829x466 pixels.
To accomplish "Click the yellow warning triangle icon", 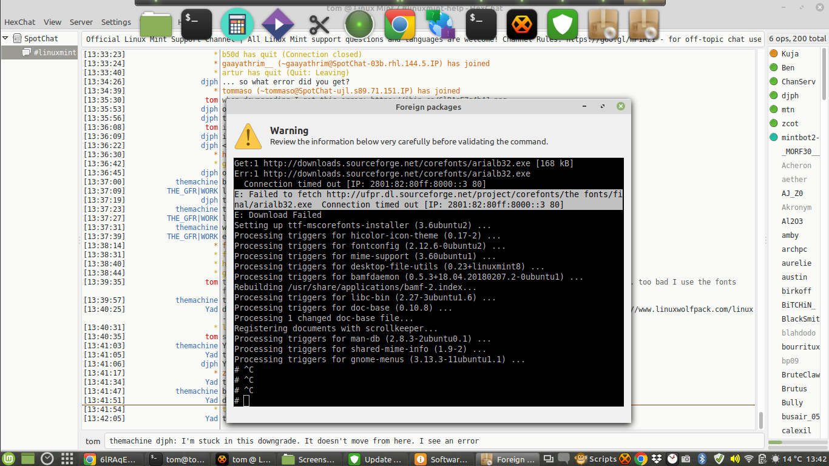I will coord(248,136).
